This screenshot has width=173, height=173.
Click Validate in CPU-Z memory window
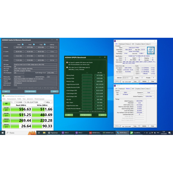click(x=144, y=126)
